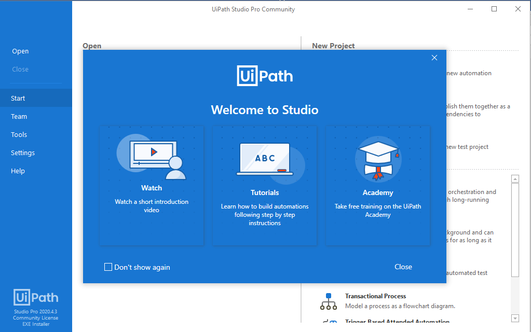
Task: Click the template list scroll up arrow
Action: 515,178
